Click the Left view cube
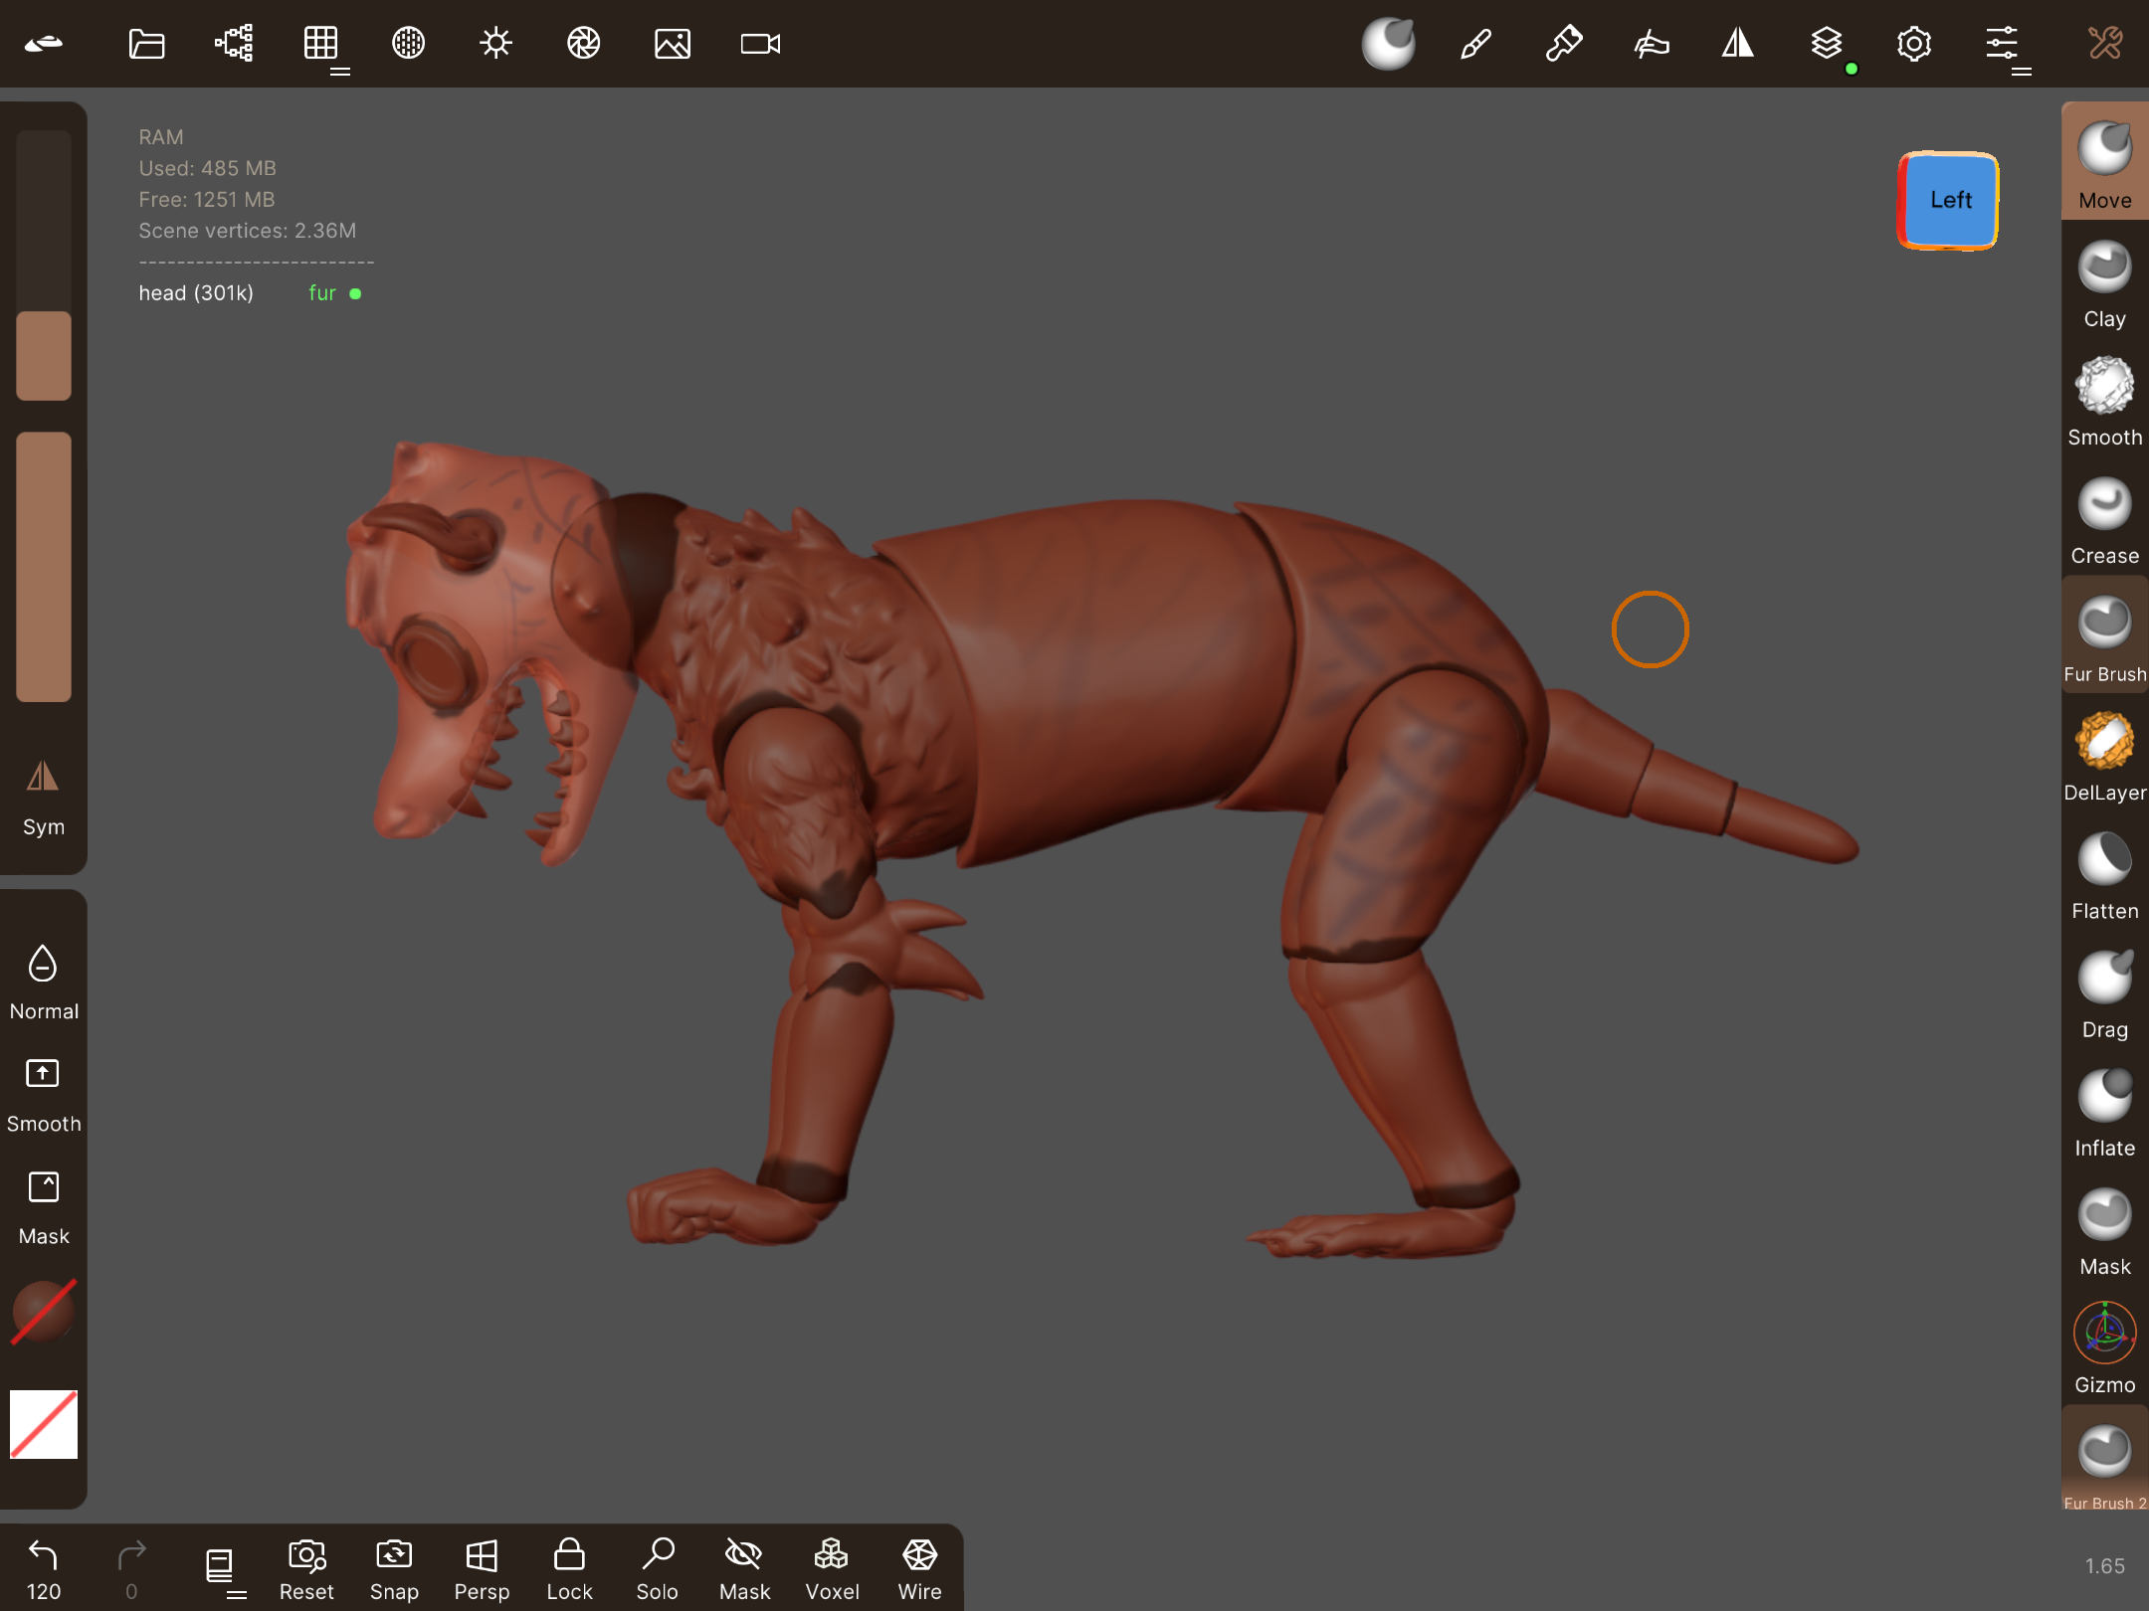Viewport: 2149px width, 1611px height. pyautogui.click(x=1948, y=200)
